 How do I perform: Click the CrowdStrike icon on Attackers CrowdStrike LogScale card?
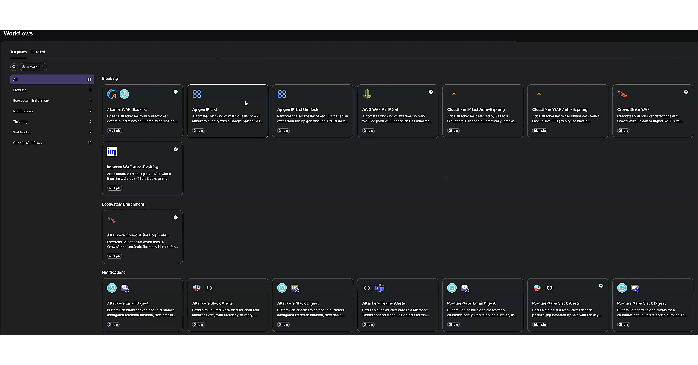[112, 220]
